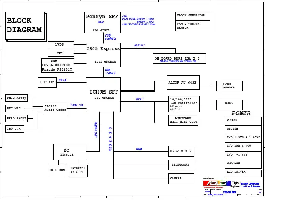
Task: Select the ON BOARD DDR2 memory block
Action: tap(179, 58)
